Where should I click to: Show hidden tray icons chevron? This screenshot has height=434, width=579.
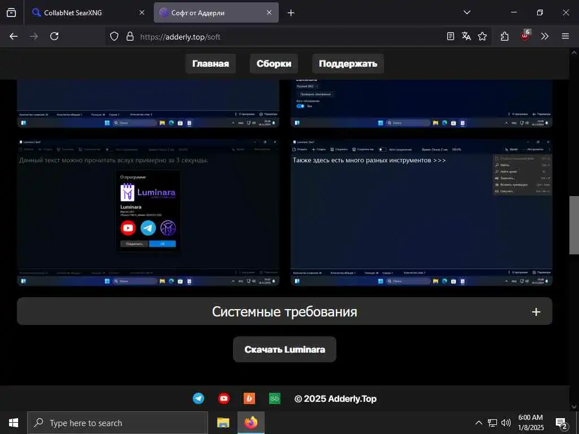point(478,423)
